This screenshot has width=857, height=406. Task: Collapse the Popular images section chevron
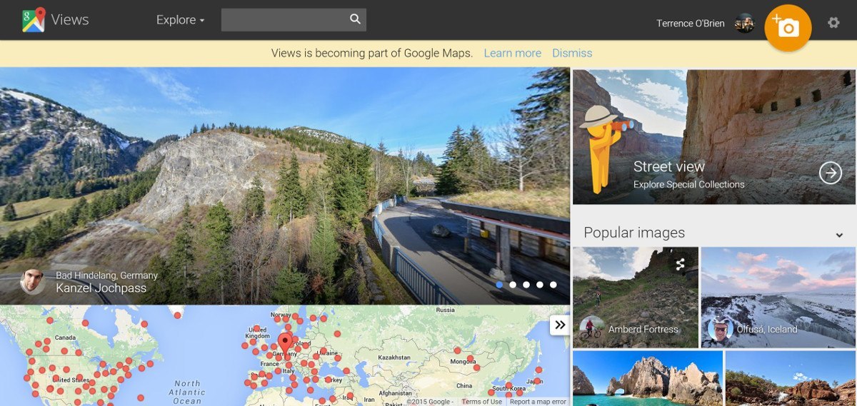point(839,235)
